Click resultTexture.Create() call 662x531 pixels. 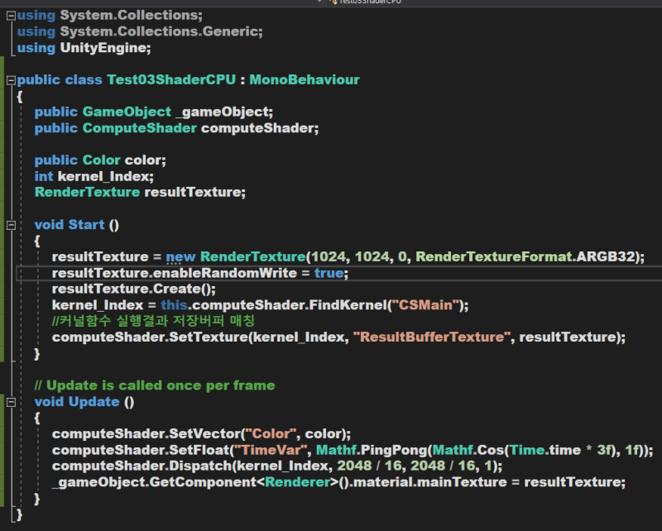[133, 289]
